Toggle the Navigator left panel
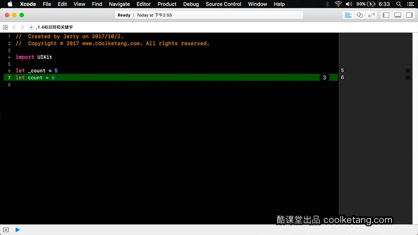This screenshot has width=418, height=235. (x=386, y=15)
